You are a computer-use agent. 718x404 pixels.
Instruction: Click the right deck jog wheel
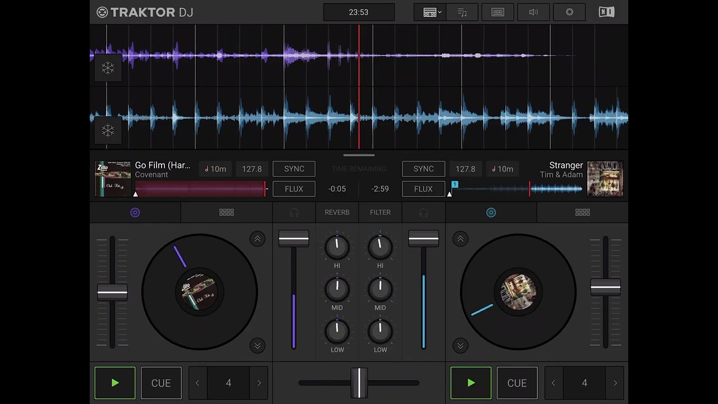click(x=518, y=292)
